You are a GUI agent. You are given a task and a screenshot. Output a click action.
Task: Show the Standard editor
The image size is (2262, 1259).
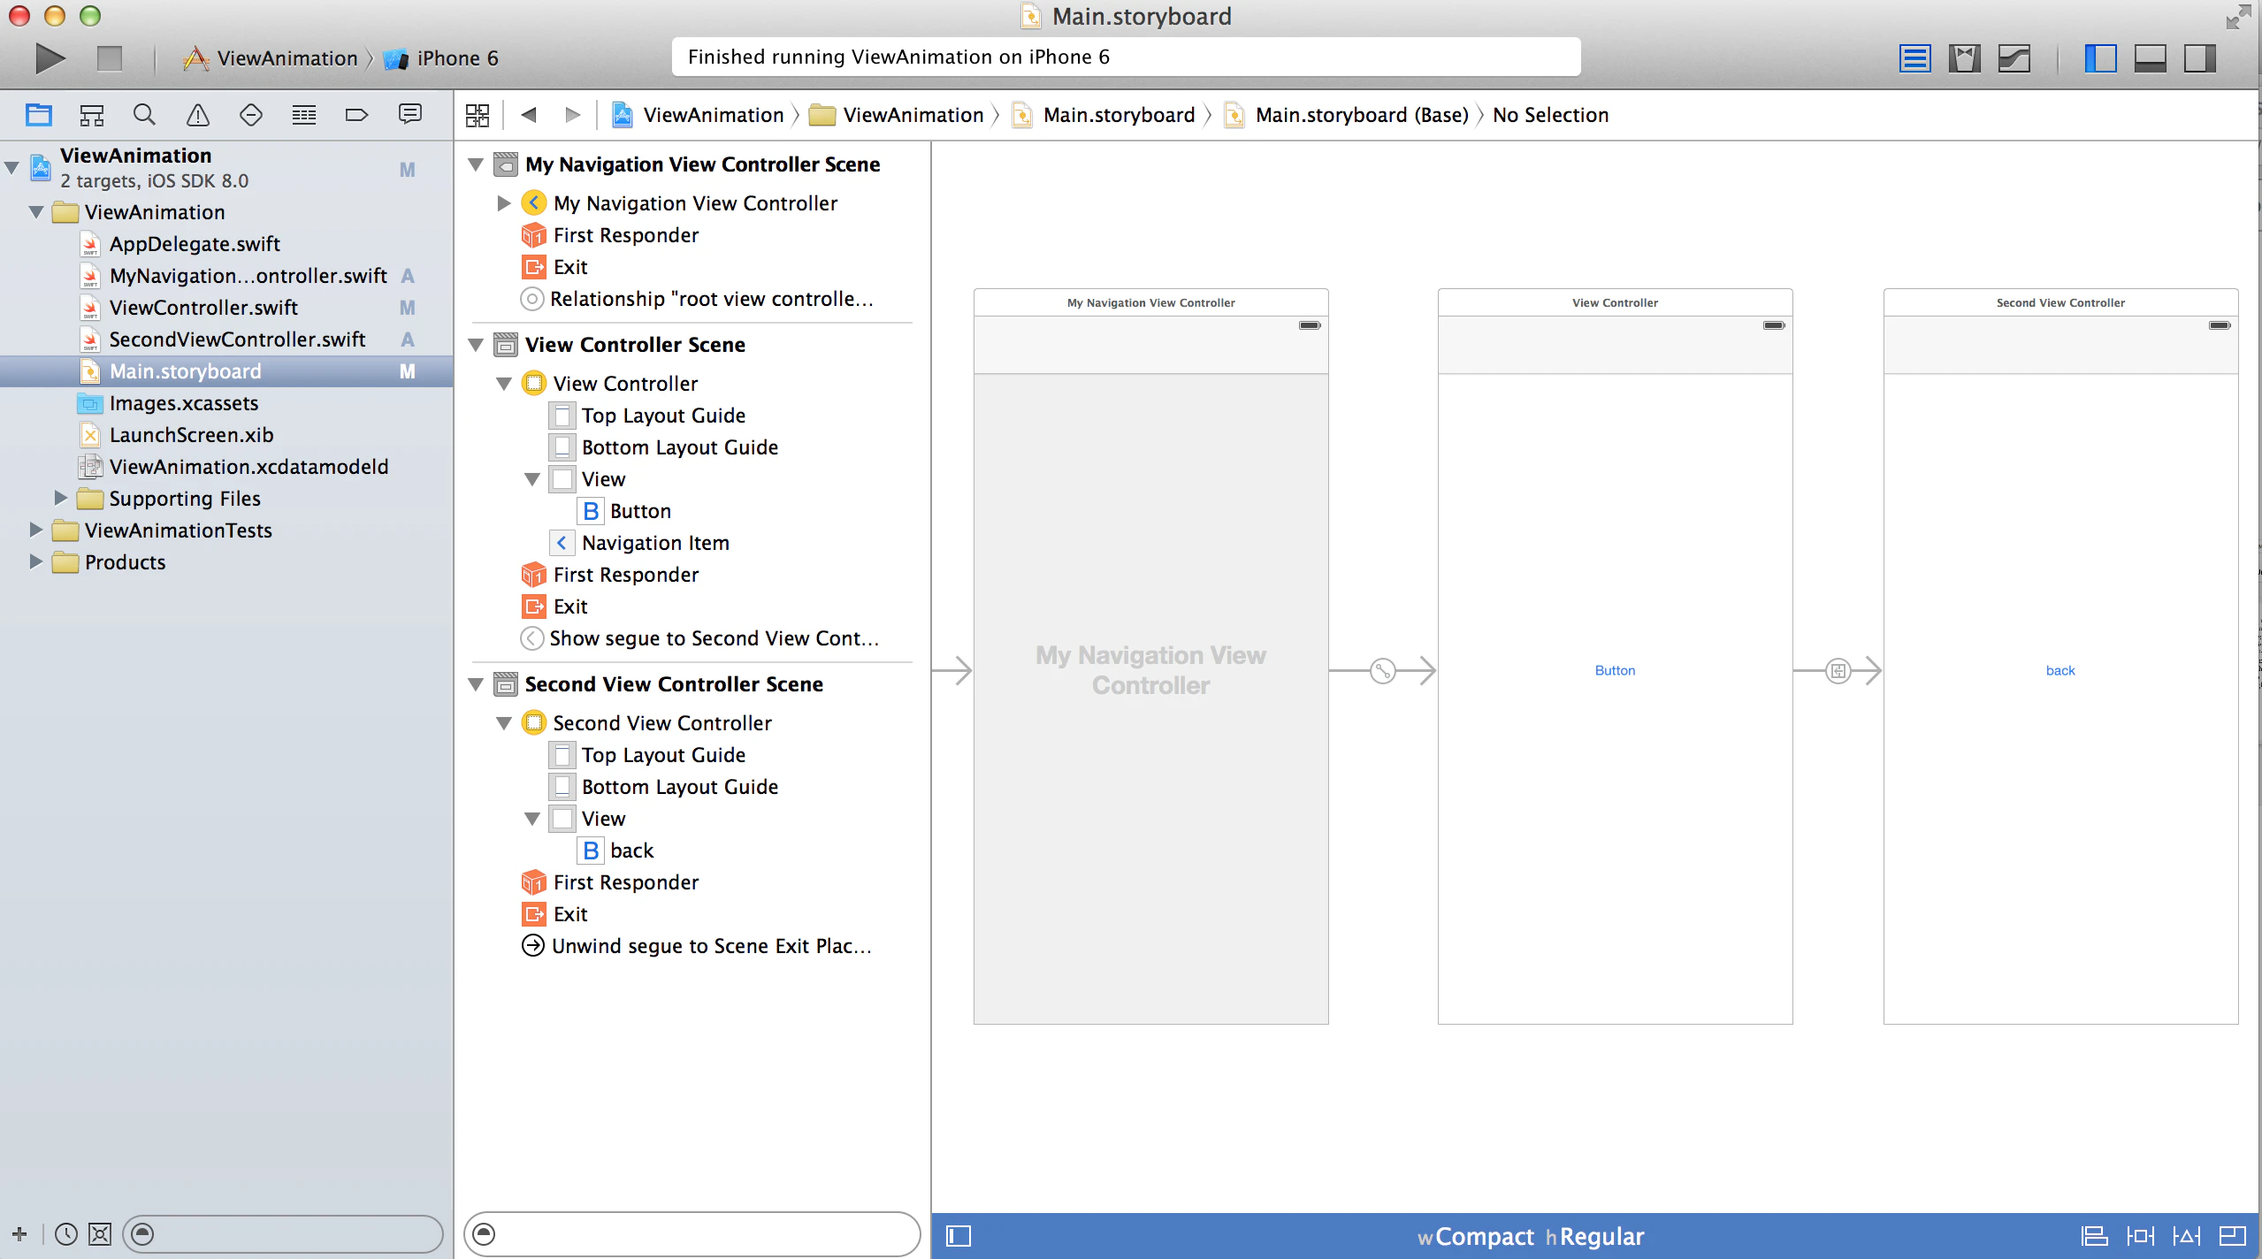click(1914, 58)
